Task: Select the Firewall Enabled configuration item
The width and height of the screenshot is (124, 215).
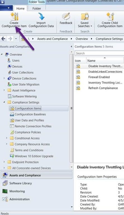Action: point(99,77)
